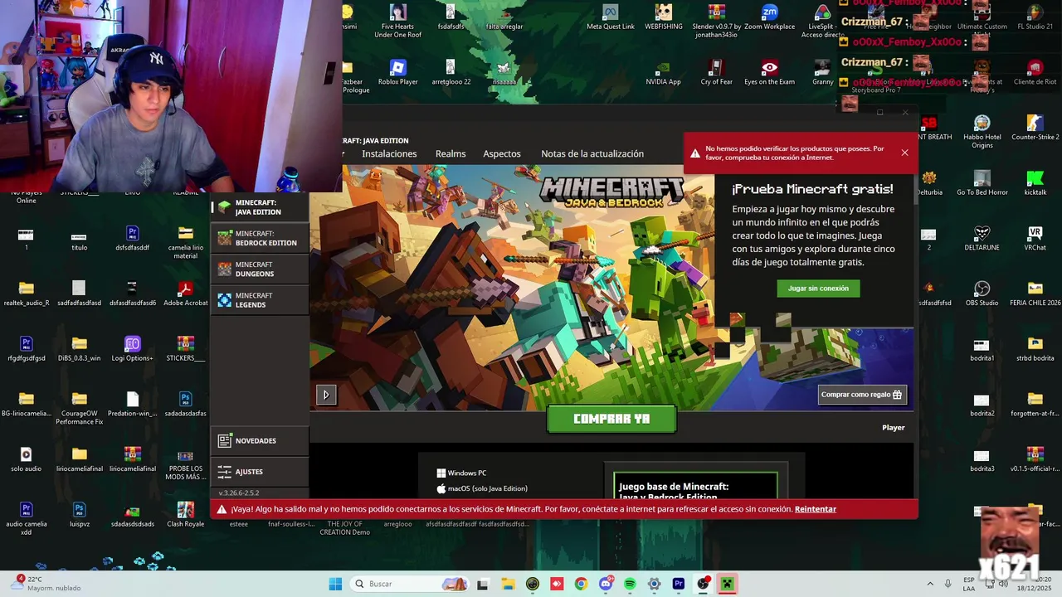Select the DELTARUNE desktop icon
This screenshot has width=1062, height=597.
982,239
